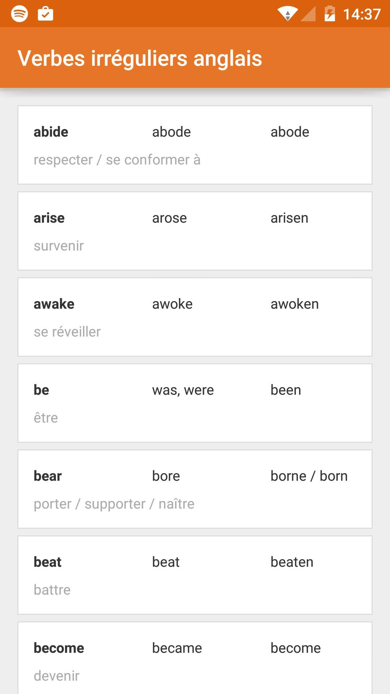
Task: Select the verb card for abide
Action: click(x=195, y=145)
